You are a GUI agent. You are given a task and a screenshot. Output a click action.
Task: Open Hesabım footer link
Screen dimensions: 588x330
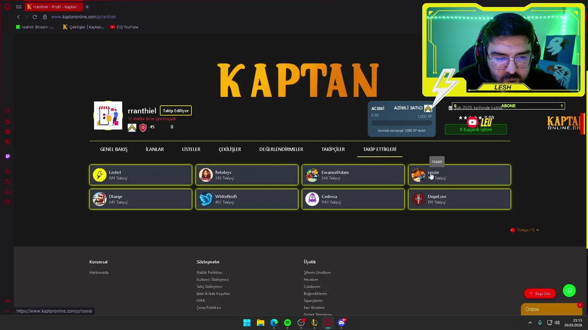point(311,280)
